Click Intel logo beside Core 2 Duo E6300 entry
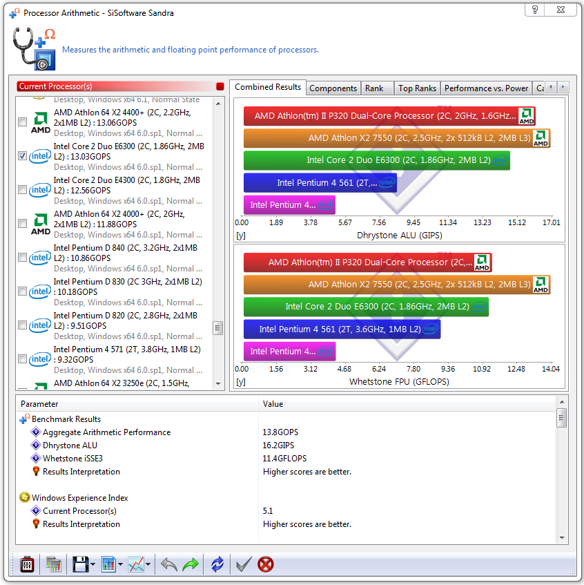The width and height of the screenshot is (584, 585). pos(40,156)
